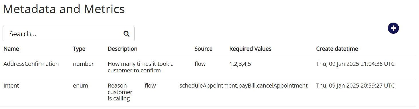Click the Source column header

click(x=203, y=49)
